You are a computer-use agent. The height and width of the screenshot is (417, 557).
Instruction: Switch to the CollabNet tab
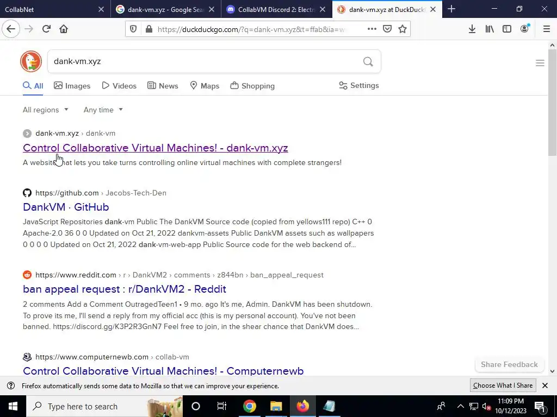point(55,9)
